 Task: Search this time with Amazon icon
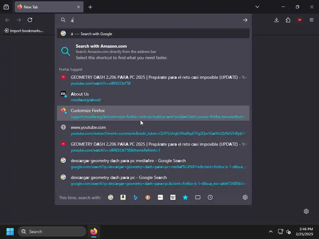coord(123,197)
